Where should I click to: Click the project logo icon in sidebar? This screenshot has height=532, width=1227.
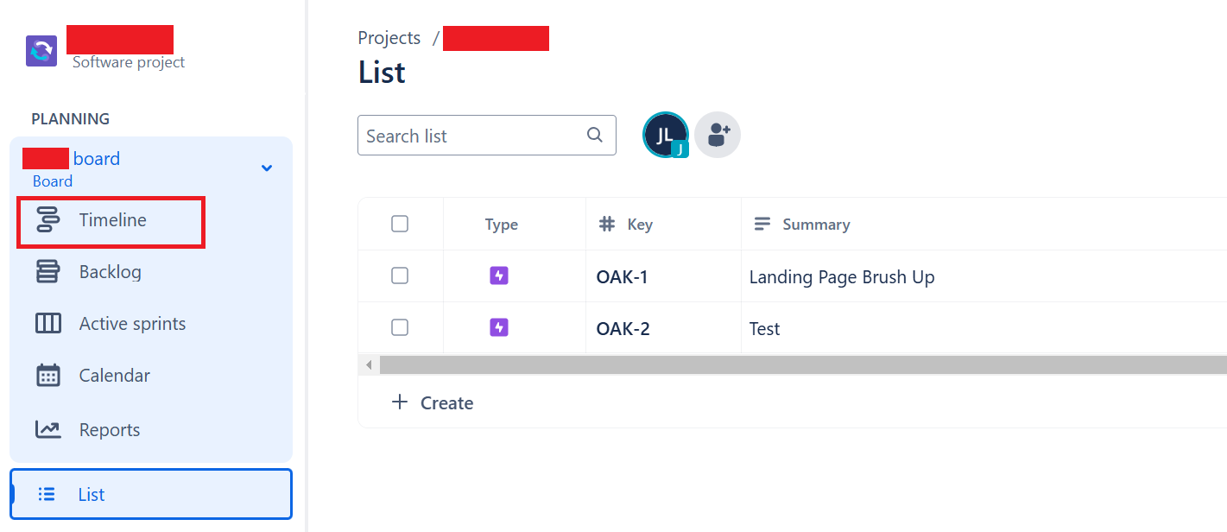click(x=41, y=51)
